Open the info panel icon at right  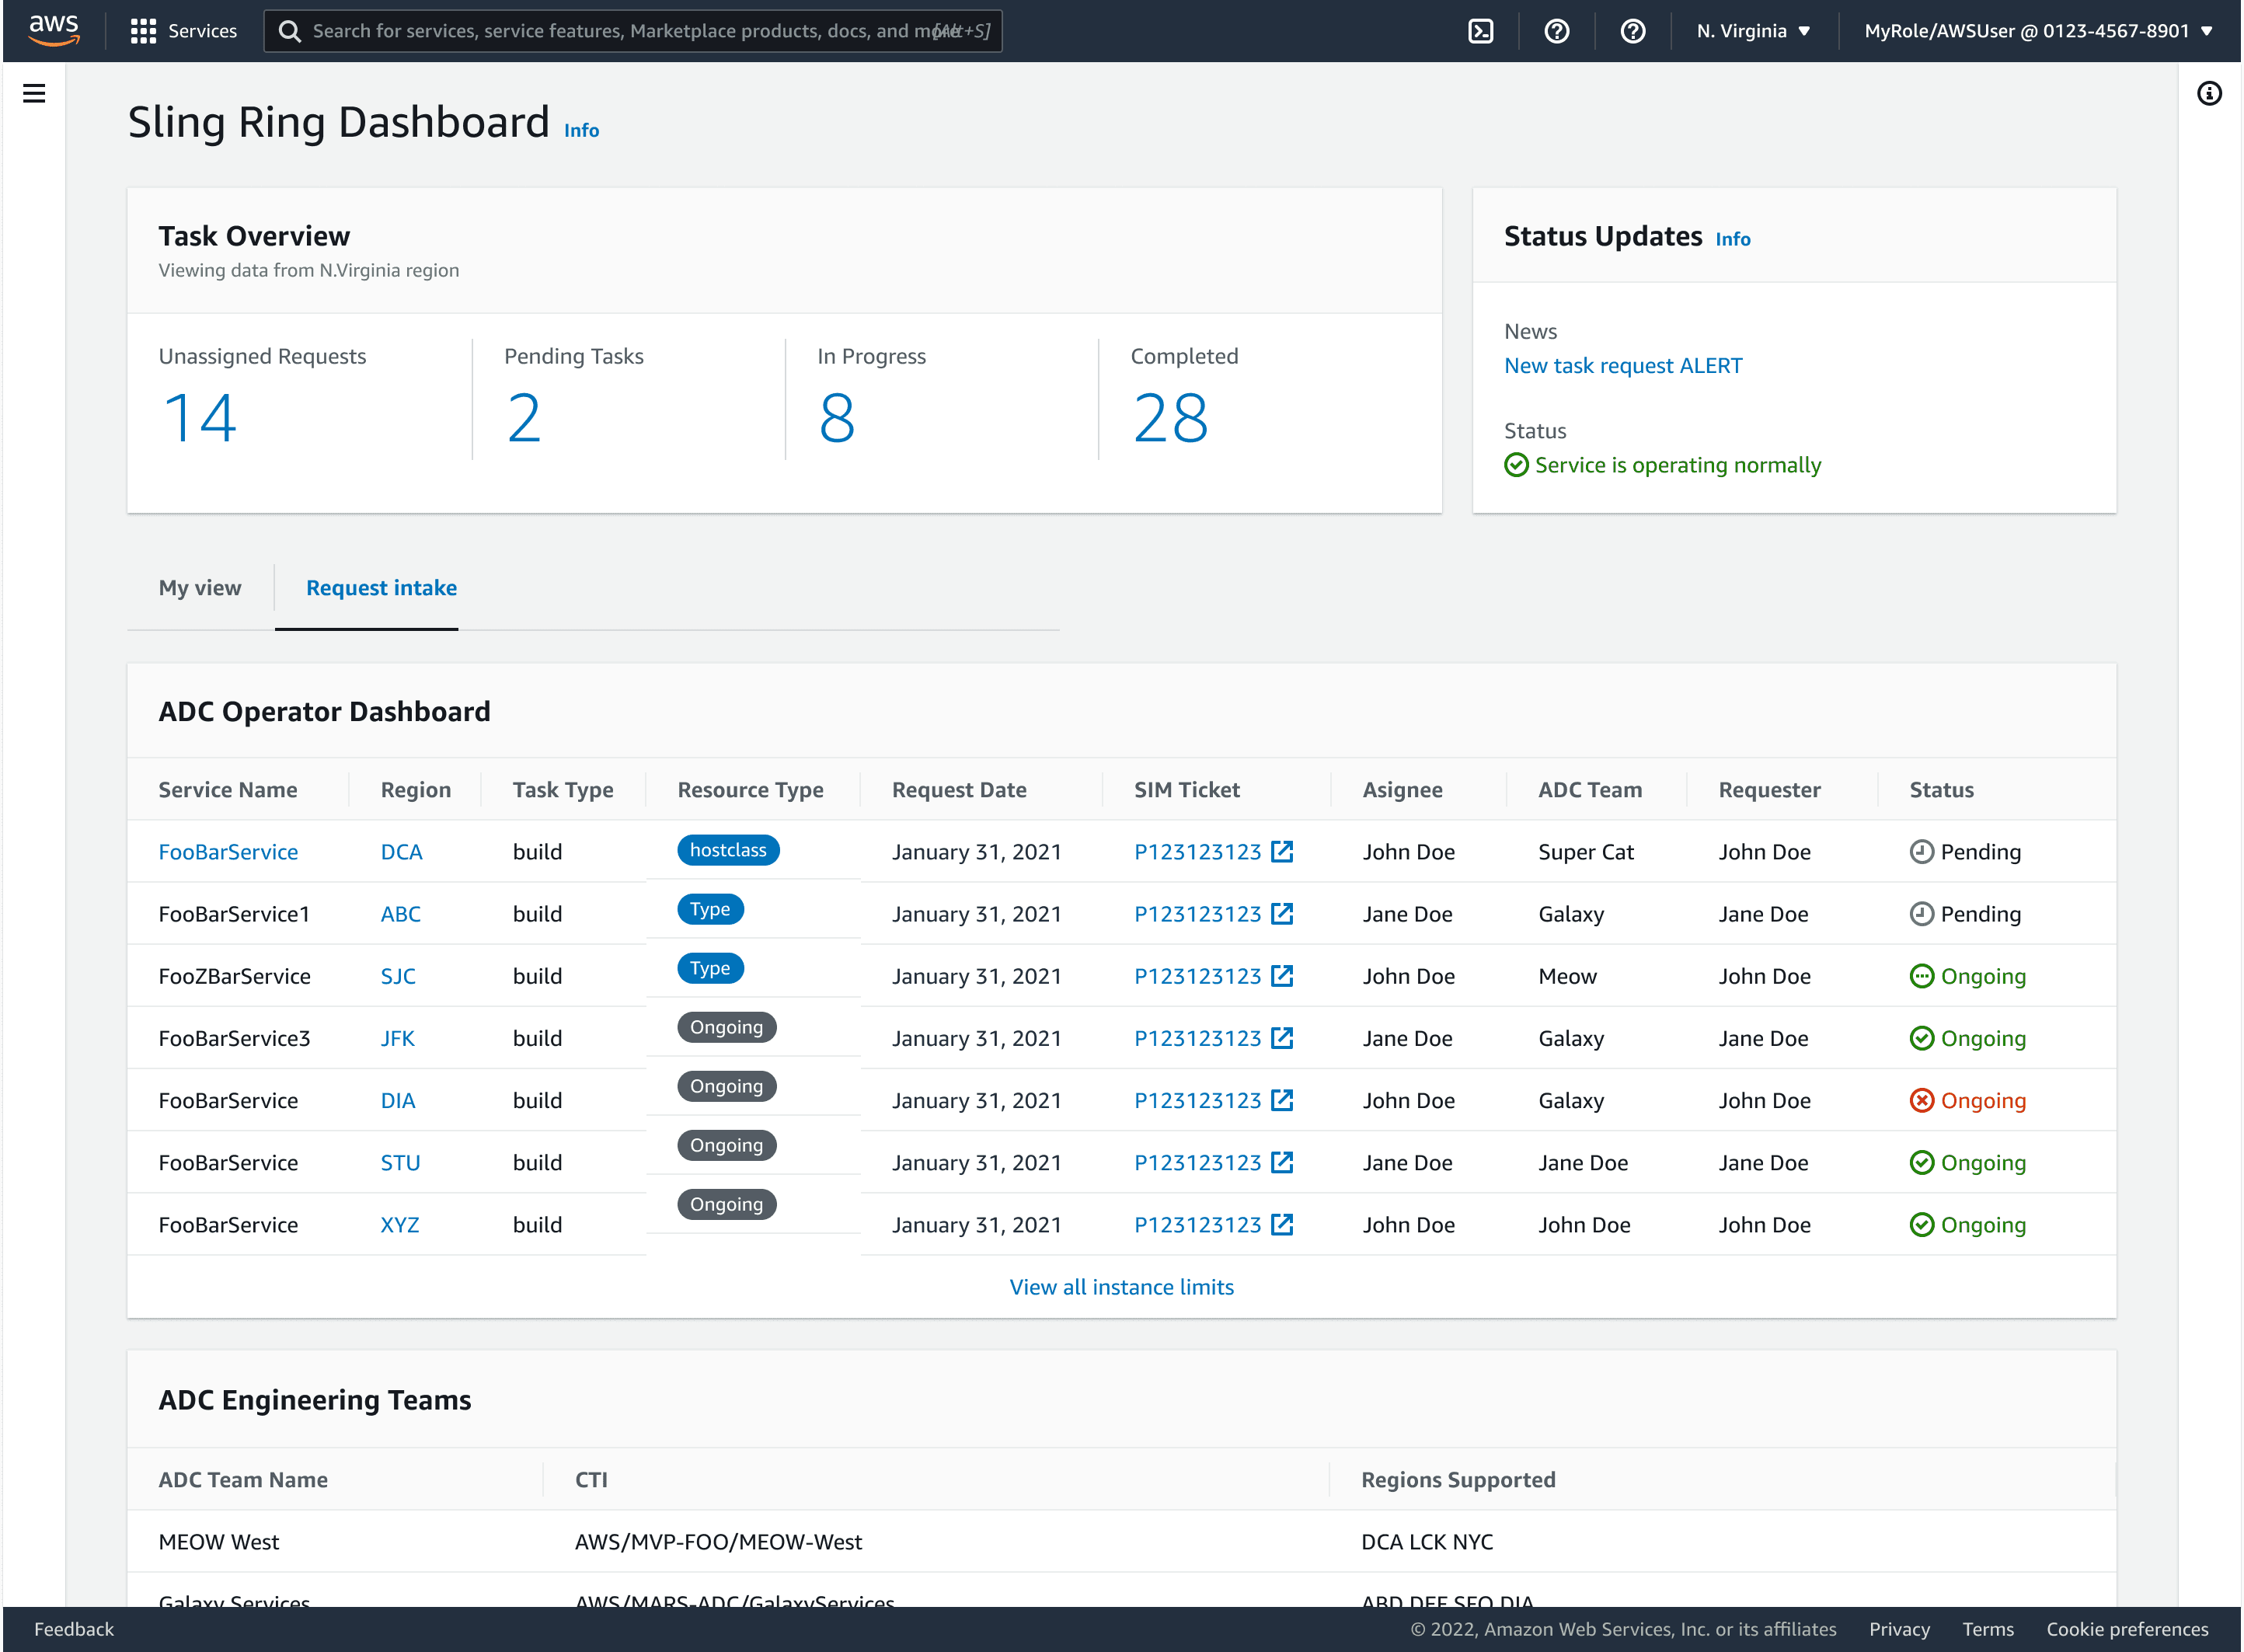click(2209, 94)
